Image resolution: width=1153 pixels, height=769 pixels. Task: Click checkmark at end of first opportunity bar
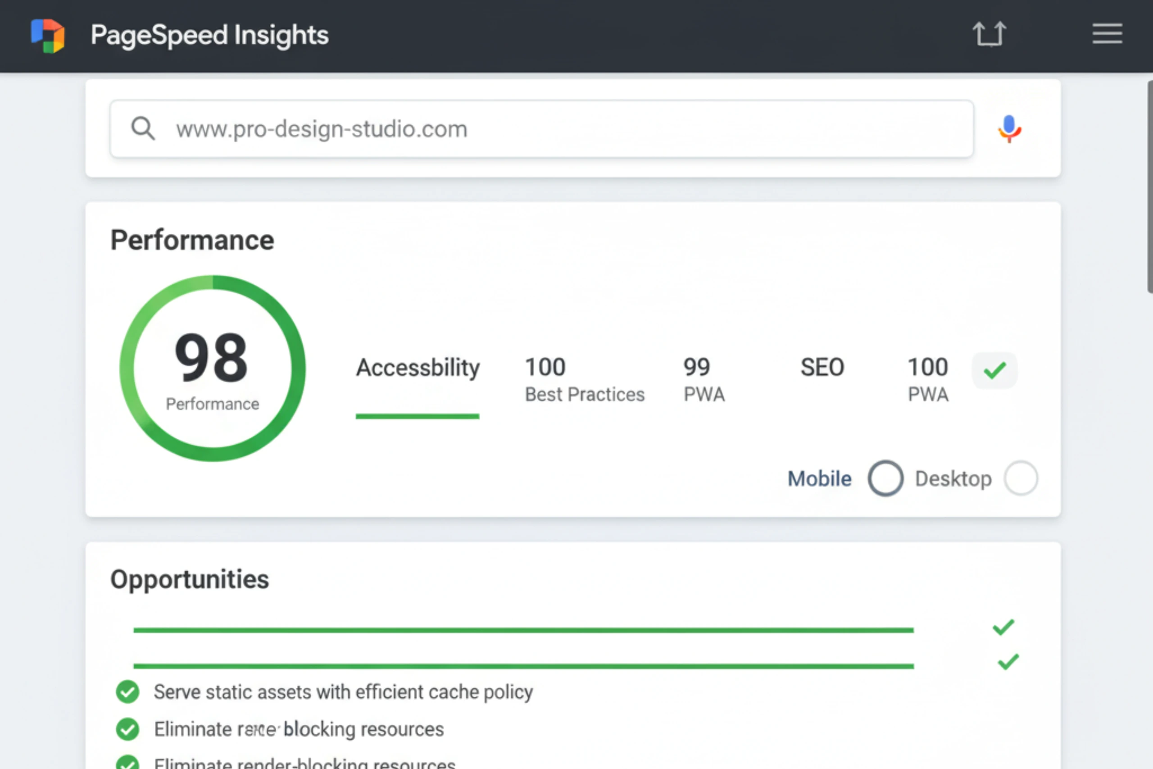coord(1003,627)
